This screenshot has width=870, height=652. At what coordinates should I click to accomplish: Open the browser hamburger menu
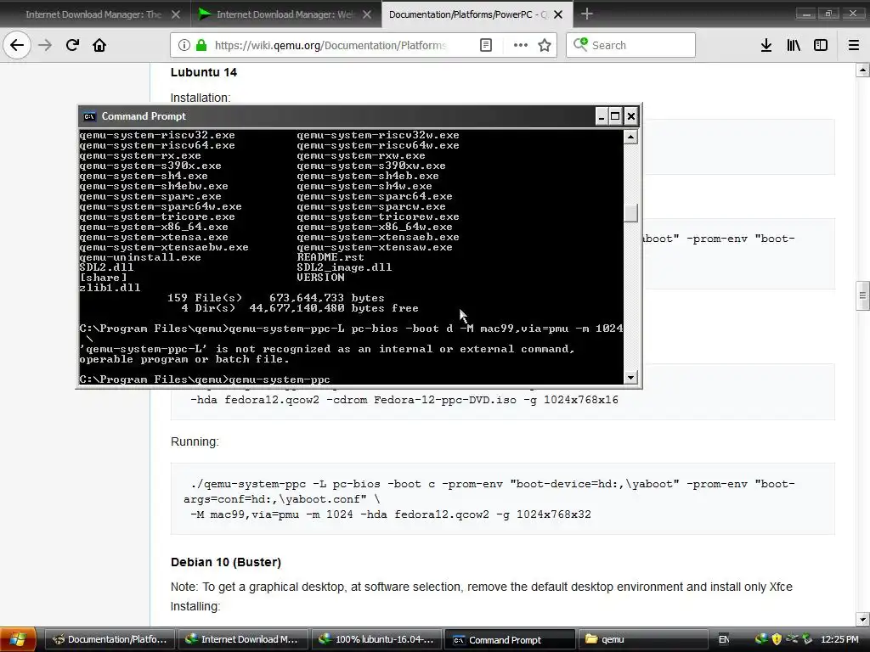[x=854, y=45]
